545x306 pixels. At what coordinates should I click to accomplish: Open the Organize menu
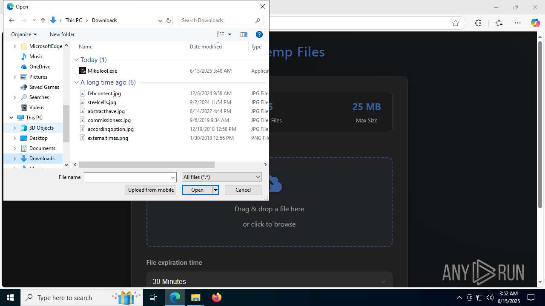[24, 34]
